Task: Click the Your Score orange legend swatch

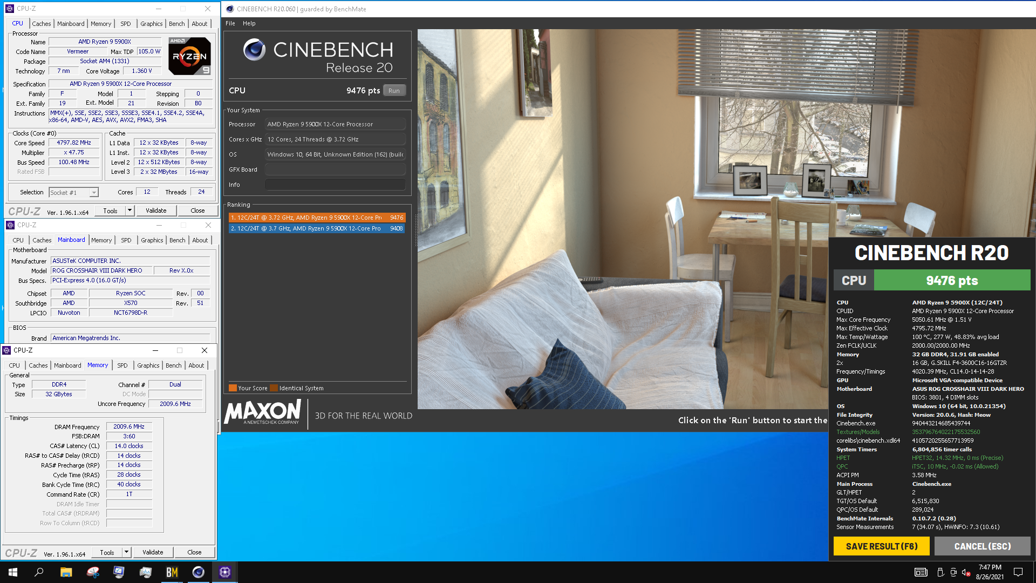Action: click(233, 388)
